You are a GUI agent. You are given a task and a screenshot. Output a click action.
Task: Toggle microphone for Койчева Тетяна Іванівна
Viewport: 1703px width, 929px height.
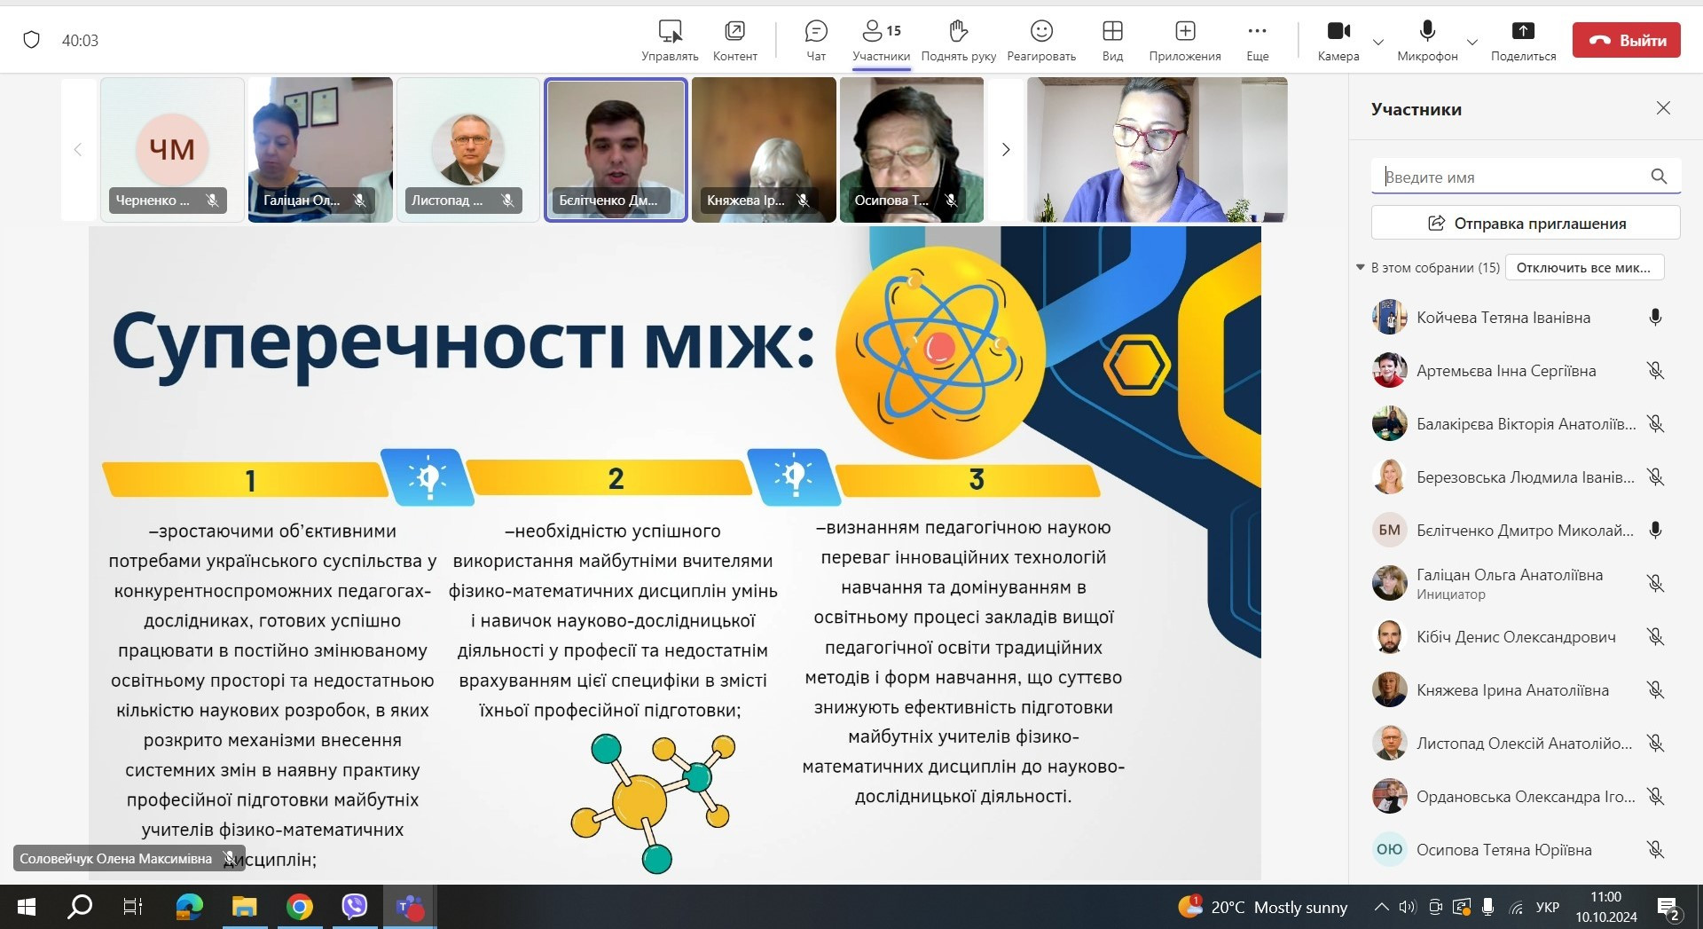click(x=1655, y=318)
